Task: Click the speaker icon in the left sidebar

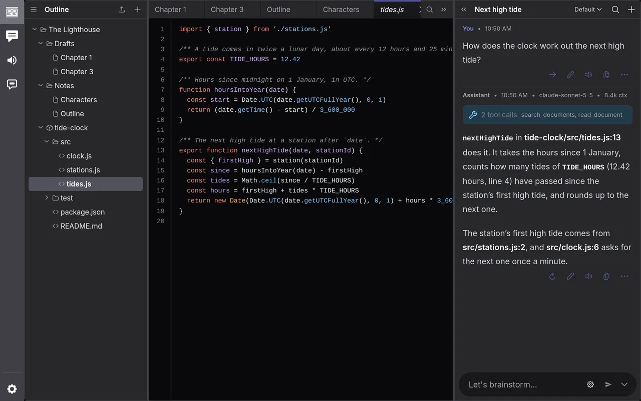Action: coord(12,60)
